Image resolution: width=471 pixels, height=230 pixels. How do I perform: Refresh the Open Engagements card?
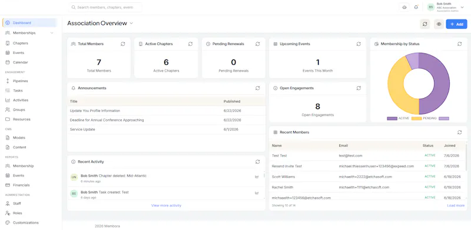359,89
